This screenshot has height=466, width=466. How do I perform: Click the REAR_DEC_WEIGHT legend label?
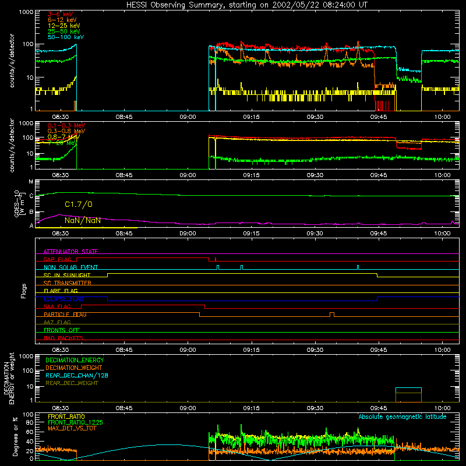click(x=72, y=383)
